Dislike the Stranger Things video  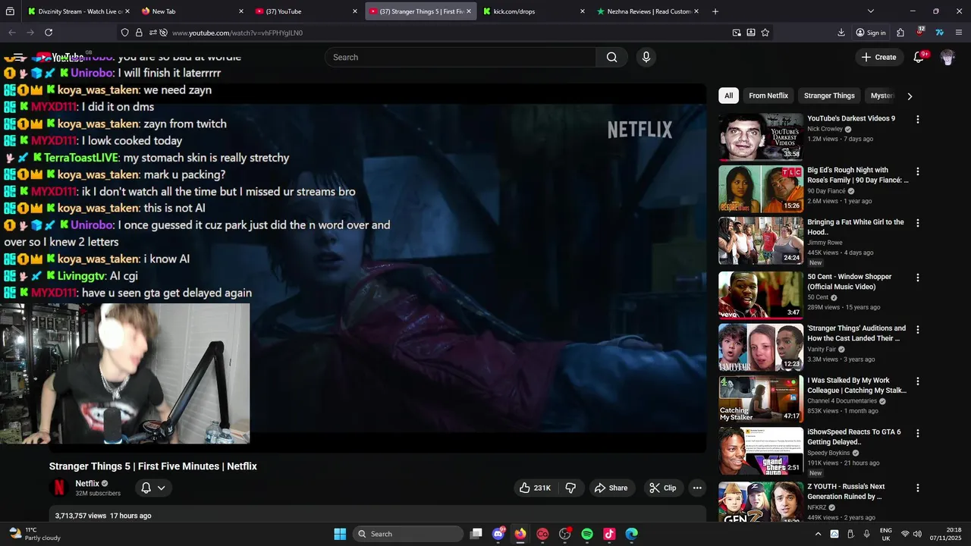571,488
